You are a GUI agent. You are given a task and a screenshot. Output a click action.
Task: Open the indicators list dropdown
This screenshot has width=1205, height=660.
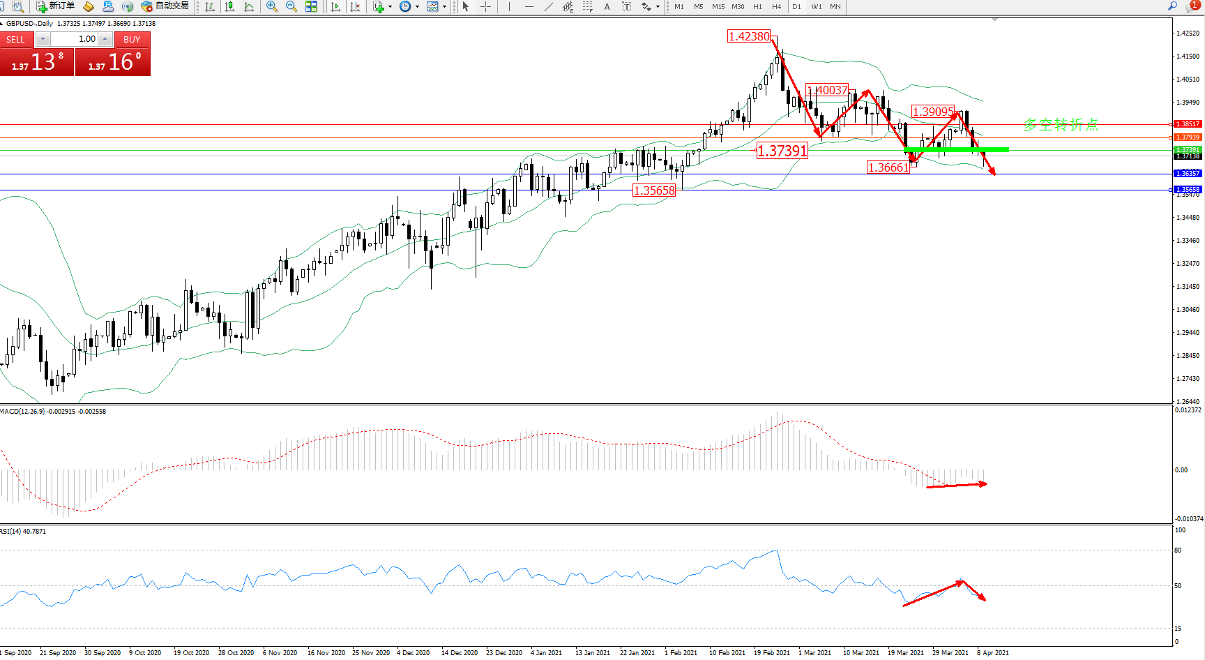pos(390,6)
